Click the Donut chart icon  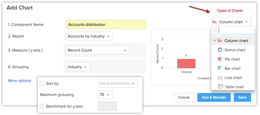point(220,50)
